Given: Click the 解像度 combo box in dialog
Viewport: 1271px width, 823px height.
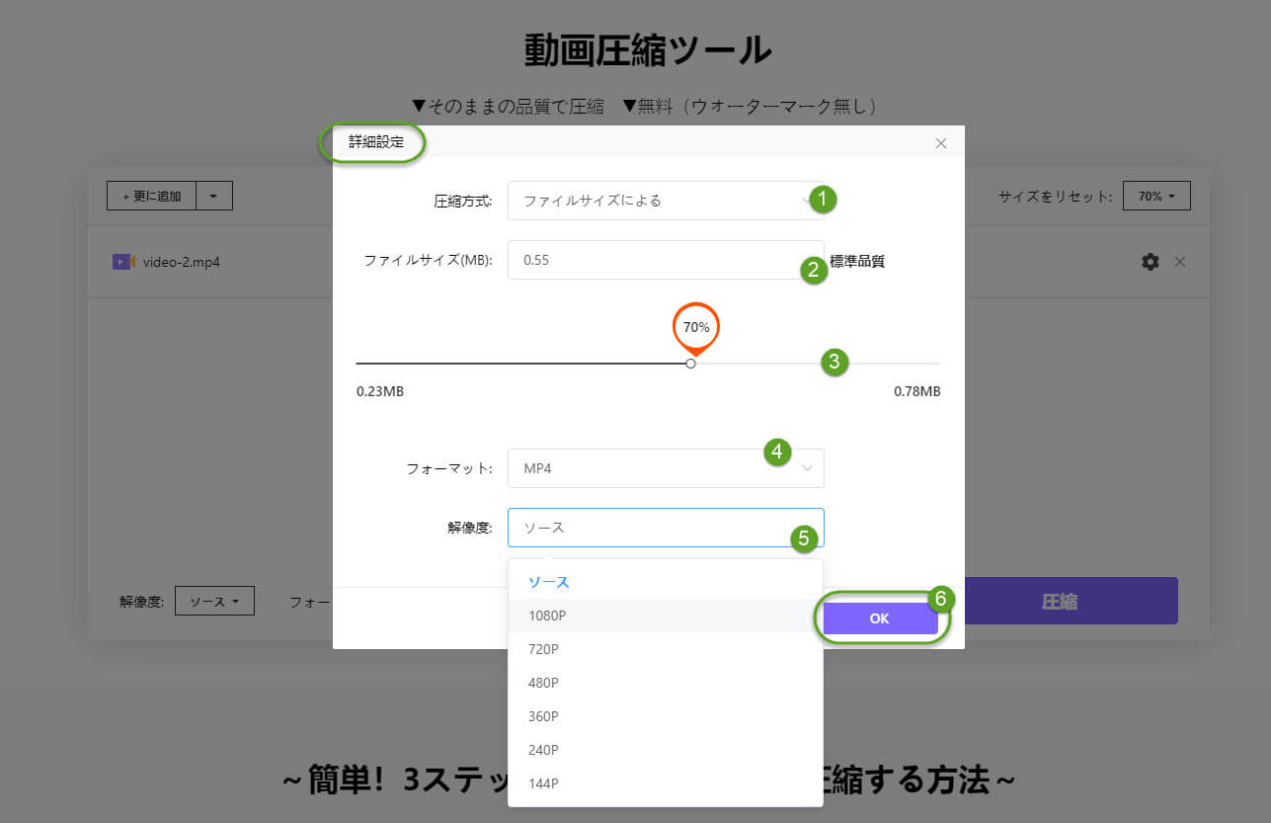Looking at the screenshot, I should 664,528.
